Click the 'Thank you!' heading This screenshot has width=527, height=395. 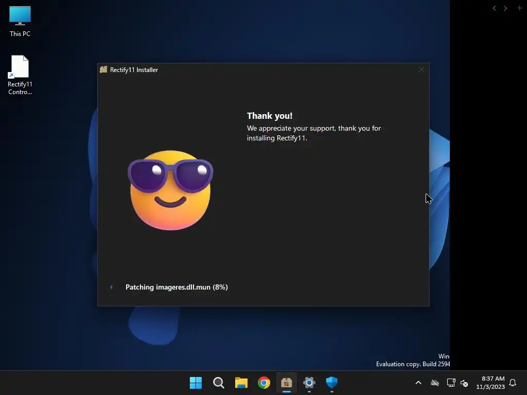pyautogui.click(x=270, y=116)
